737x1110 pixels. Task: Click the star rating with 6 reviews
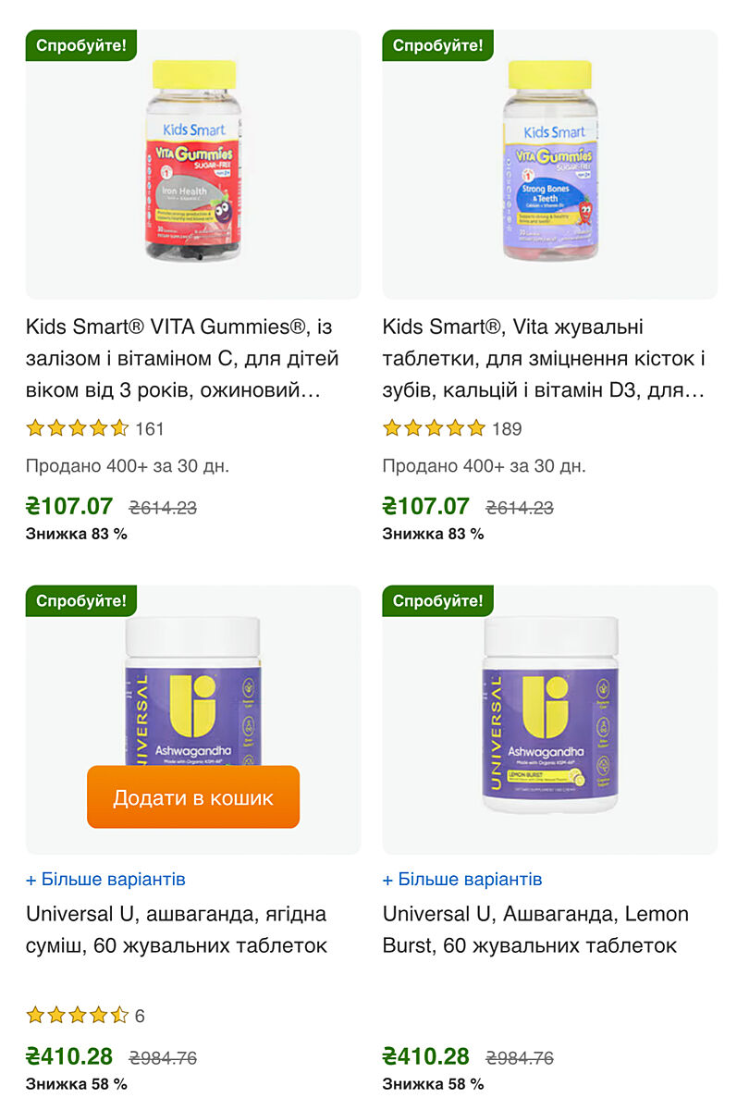78,1015
